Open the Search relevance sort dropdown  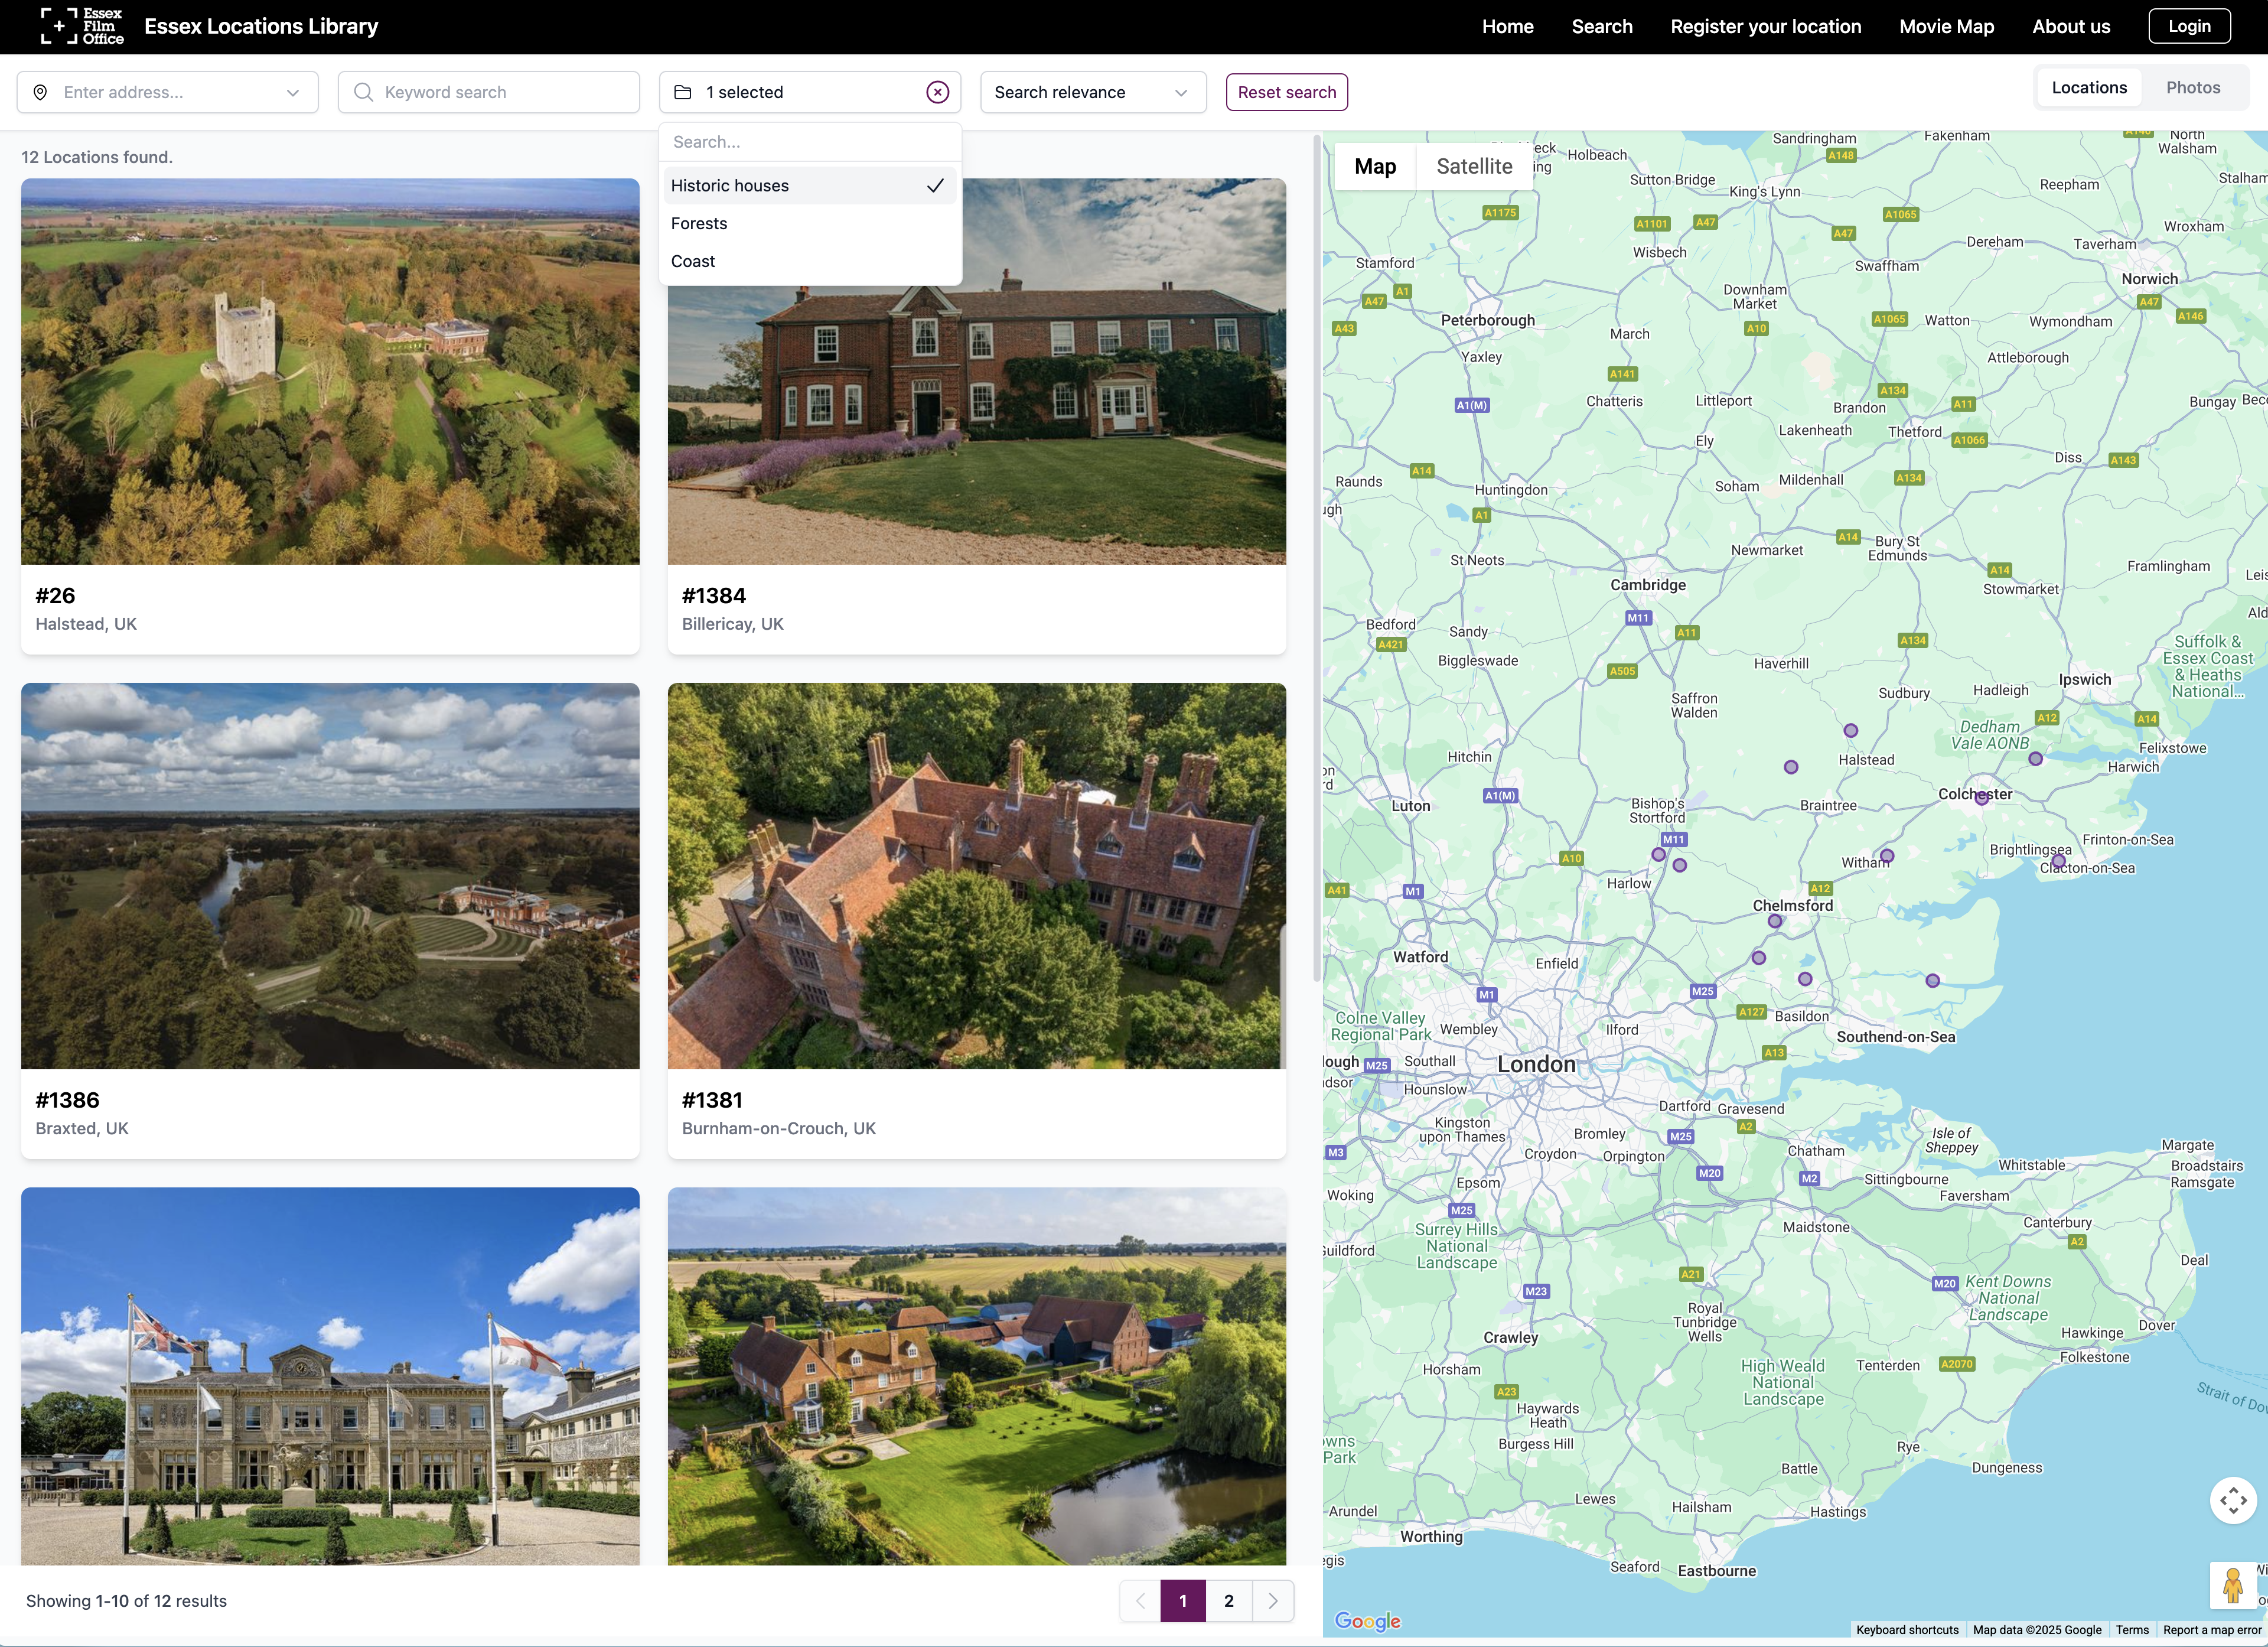(x=1092, y=92)
